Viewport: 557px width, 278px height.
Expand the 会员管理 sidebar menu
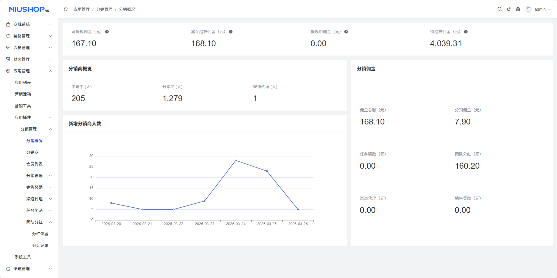(29, 48)
